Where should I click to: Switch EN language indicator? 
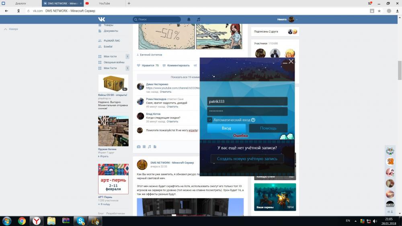(348, 221)
